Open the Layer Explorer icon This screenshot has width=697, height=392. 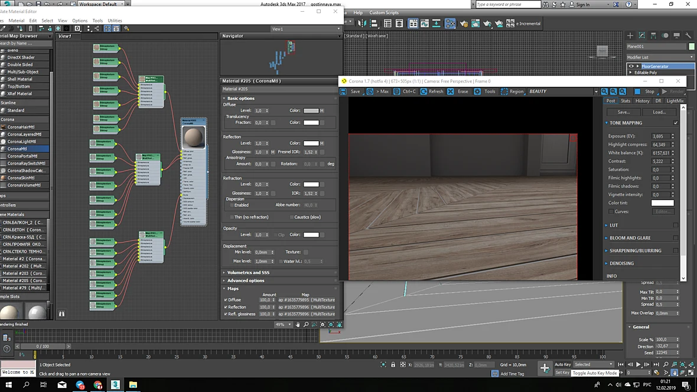(x=399, y=24)
